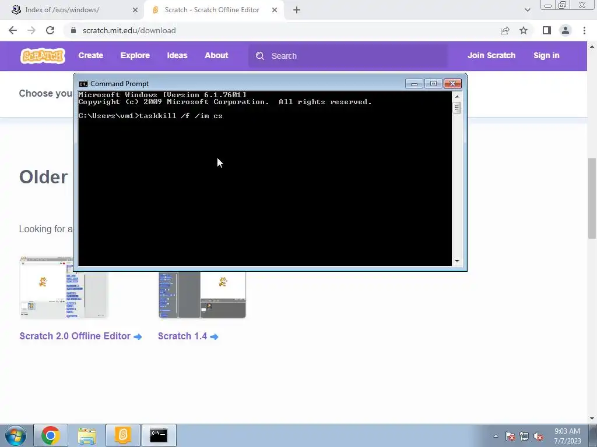Open the Chrome profile avatar icon
The width and height of the screenshot is (597, 447).
566,30
